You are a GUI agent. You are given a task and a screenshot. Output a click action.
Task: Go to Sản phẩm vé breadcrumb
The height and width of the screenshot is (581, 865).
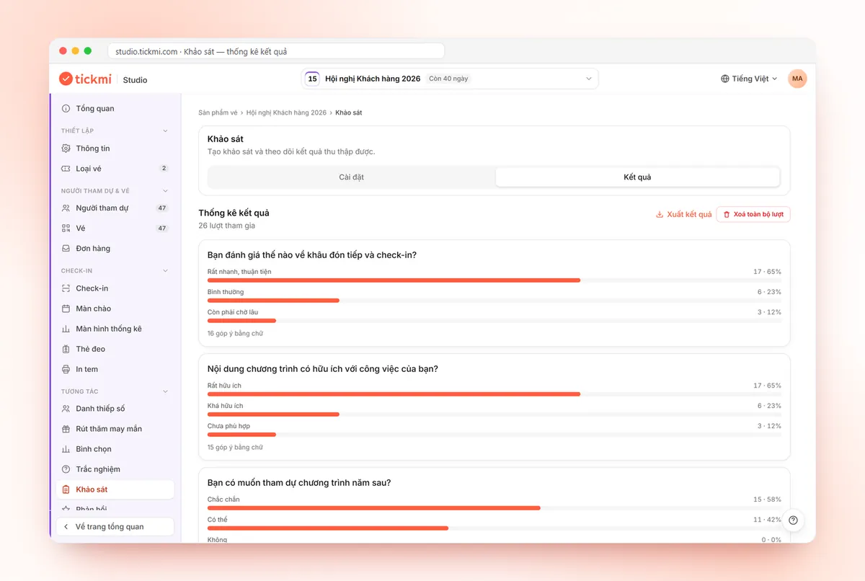click(x=218, y=113)
